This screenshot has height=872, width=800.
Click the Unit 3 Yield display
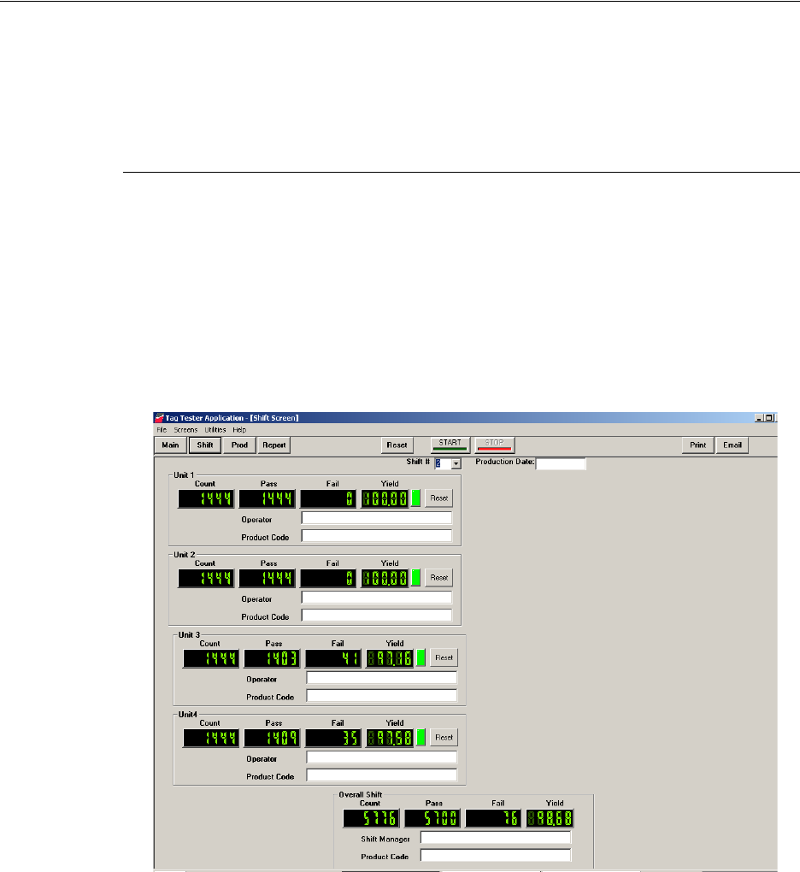coord(391,658)
